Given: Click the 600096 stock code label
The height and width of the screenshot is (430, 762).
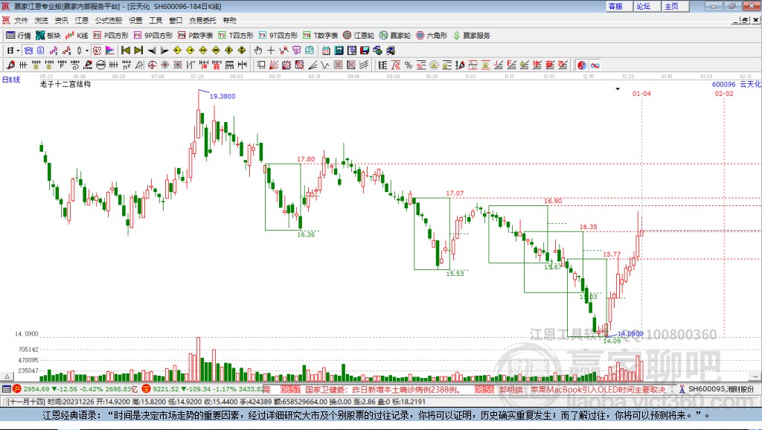Looking at the screenshot, I should [x=723, y=85].
